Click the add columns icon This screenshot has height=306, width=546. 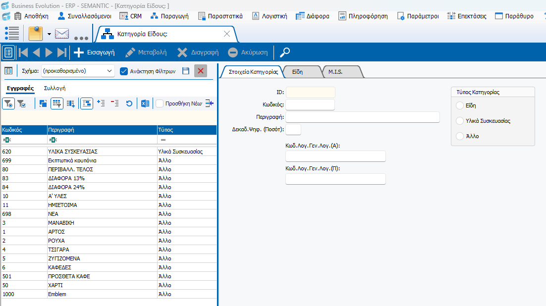pos(71,104)
